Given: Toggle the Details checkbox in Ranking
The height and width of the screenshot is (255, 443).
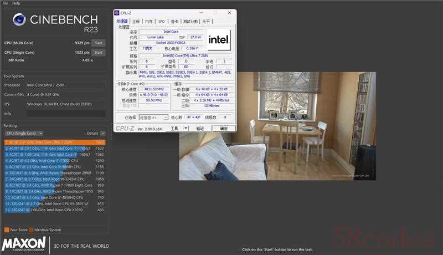Looking at the screenshot, I should pyautogui.click(x=103, y=134).
